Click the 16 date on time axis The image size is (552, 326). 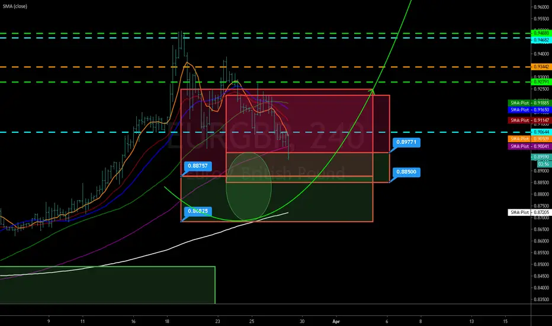coord(133,321)
